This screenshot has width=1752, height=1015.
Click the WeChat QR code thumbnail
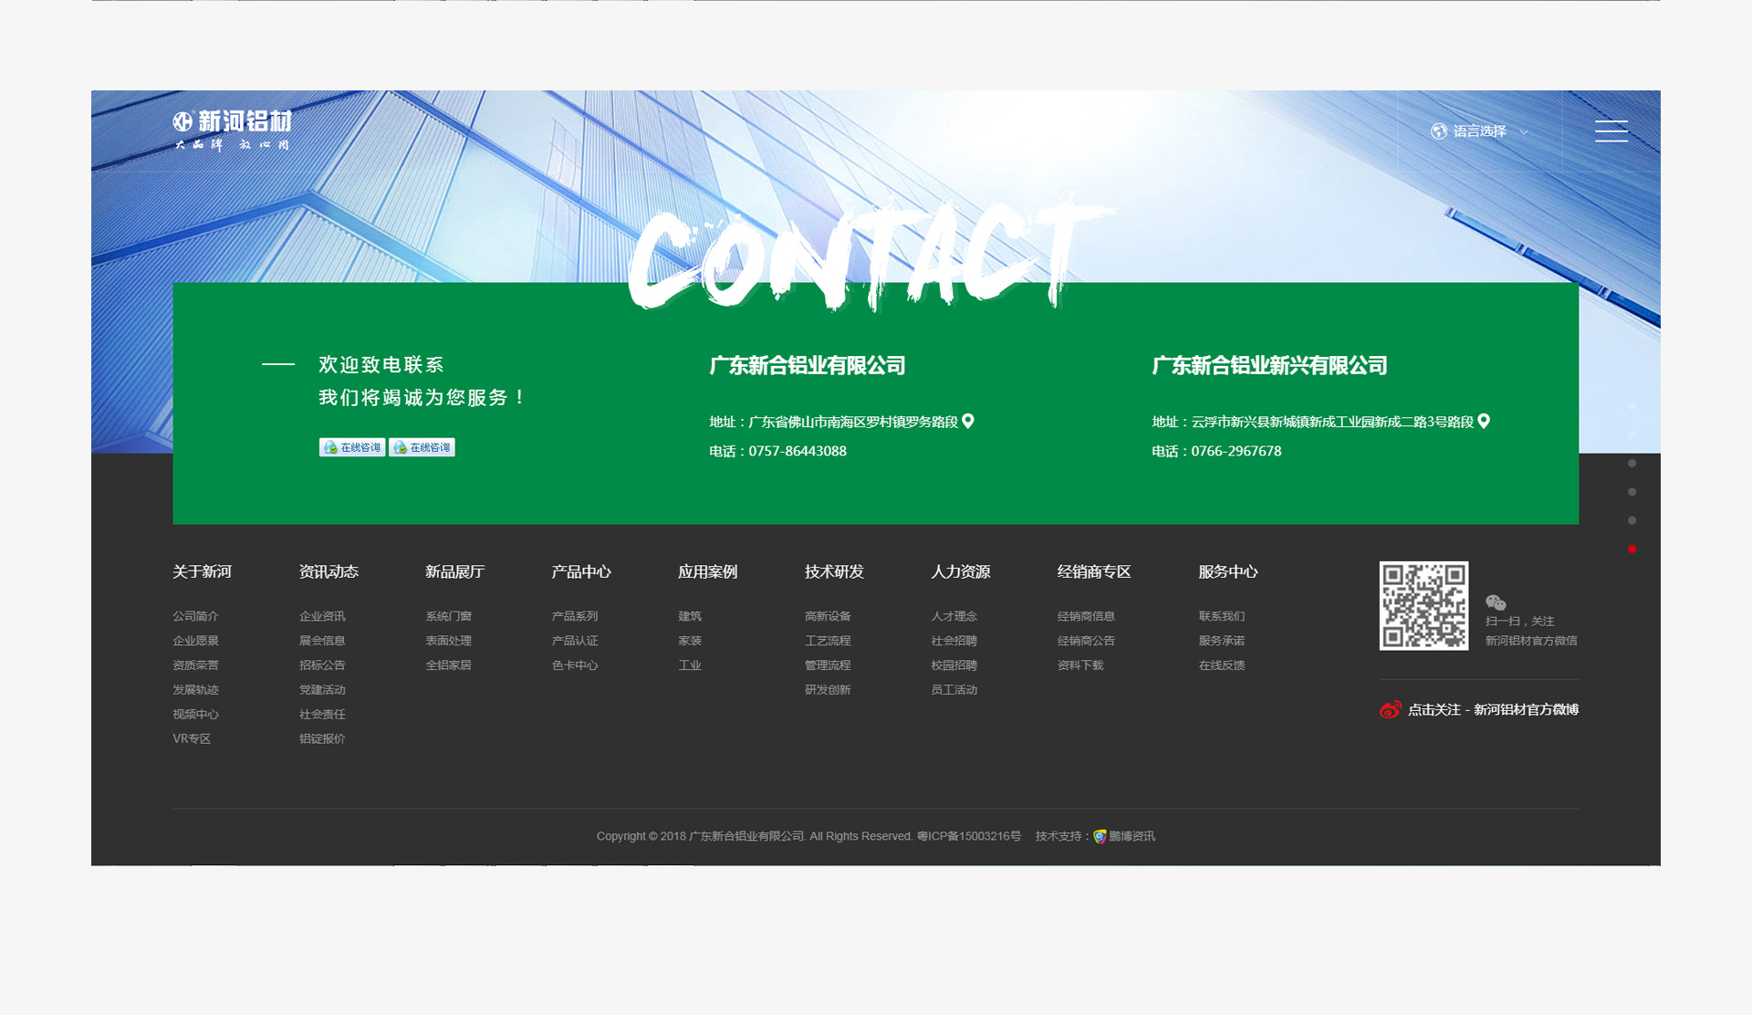pyautogui.click(x=1423, y=604)
